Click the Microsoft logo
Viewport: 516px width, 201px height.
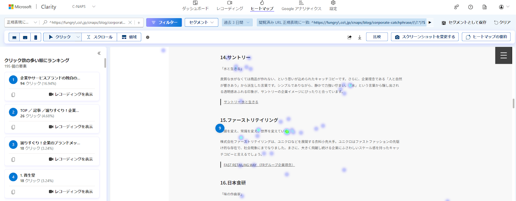20,7
